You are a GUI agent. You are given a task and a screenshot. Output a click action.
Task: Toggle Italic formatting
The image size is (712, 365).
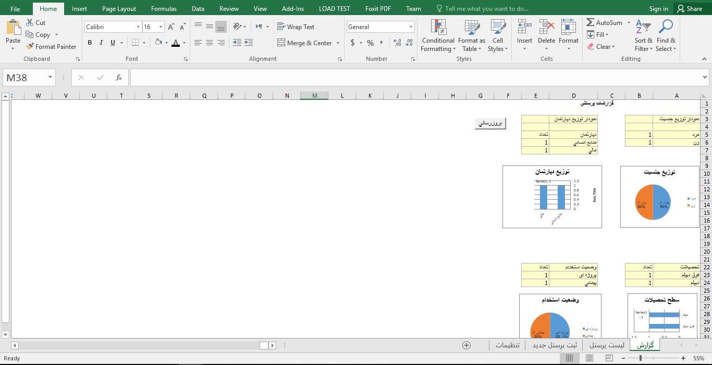(x=101, y=43)
